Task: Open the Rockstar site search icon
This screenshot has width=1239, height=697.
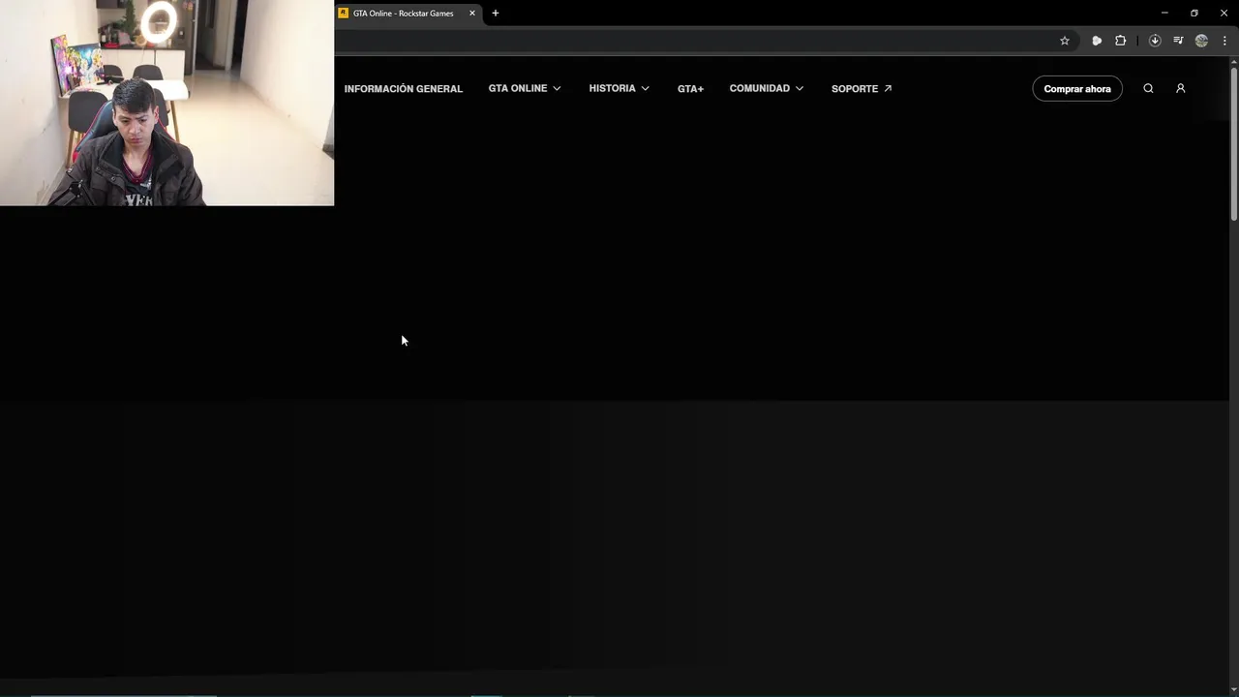Action: pyautogui.click(x=1148, y=88)
